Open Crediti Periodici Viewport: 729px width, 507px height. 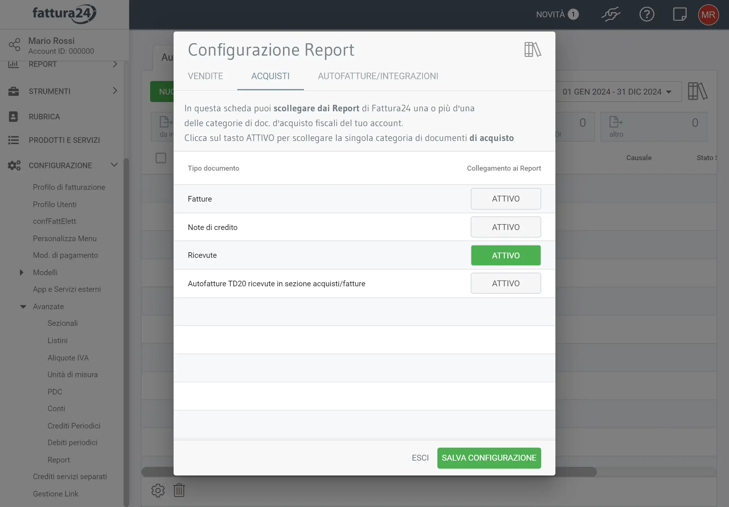pyautogui.click(x=74, y=426)
